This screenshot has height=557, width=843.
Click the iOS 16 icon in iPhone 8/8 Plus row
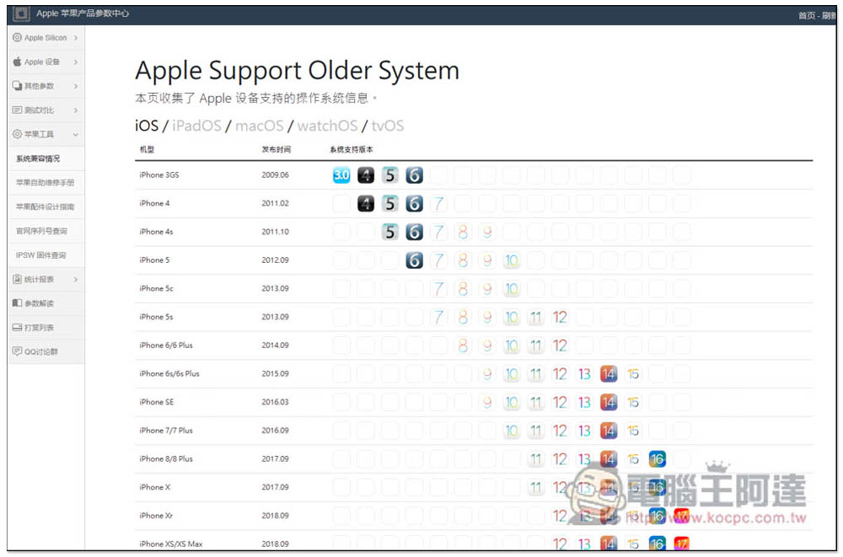(658, 459)
